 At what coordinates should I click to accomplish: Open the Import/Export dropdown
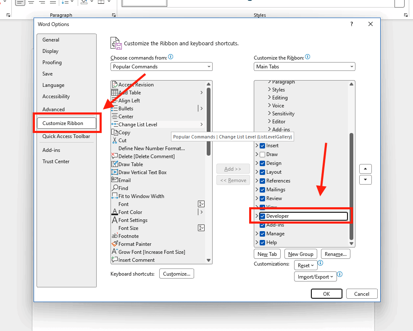pyautogui.click(x=315, y=276)
